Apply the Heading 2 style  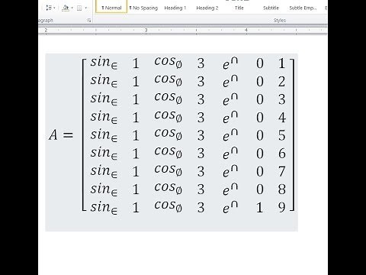[207, 8]
